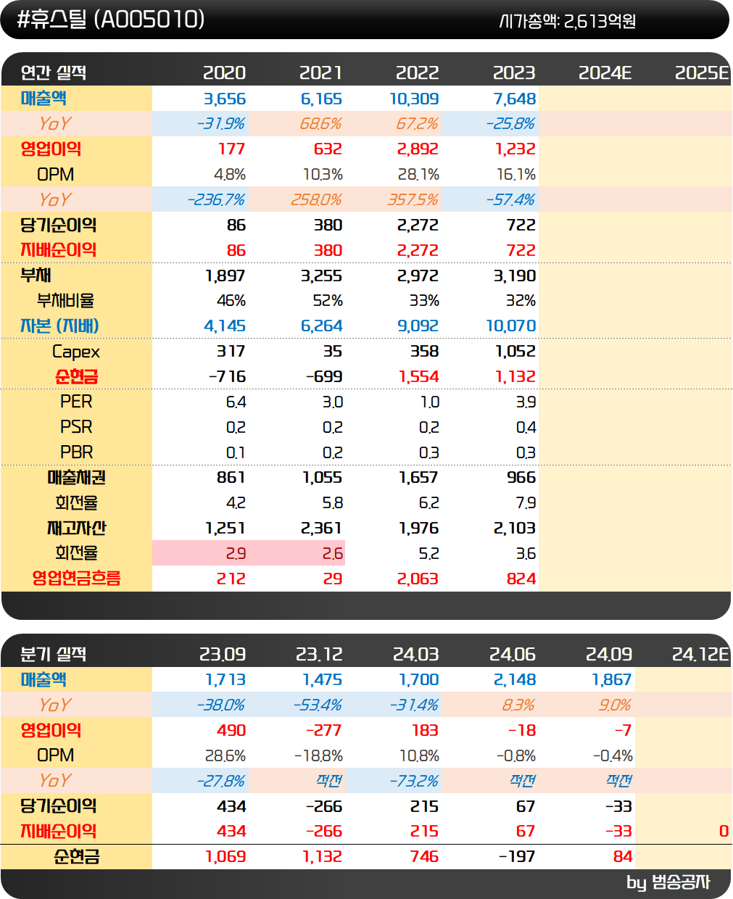Click the 24.03 YoY value -73.2%
This screenshot has width=733, height=899.
point(414,782)
